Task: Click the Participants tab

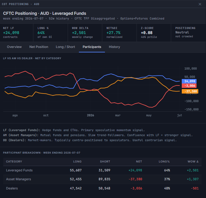Action: 92,47
